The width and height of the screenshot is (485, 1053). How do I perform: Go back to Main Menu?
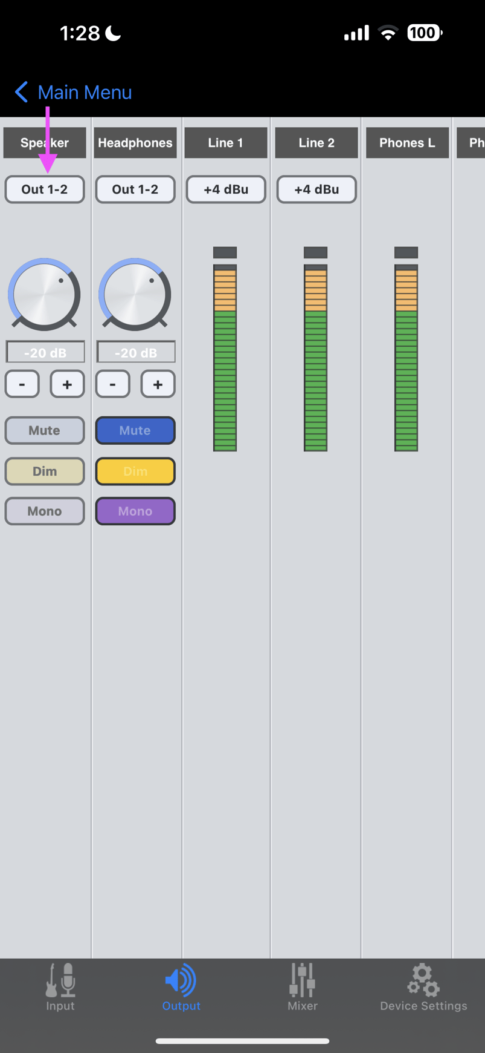pyautogui.click(x=85, y=92)
